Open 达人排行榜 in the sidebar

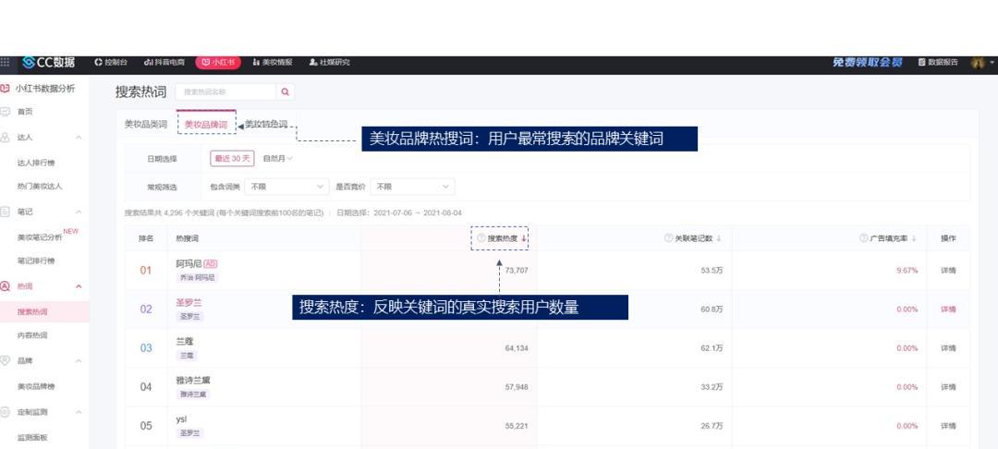pos(36,163)
